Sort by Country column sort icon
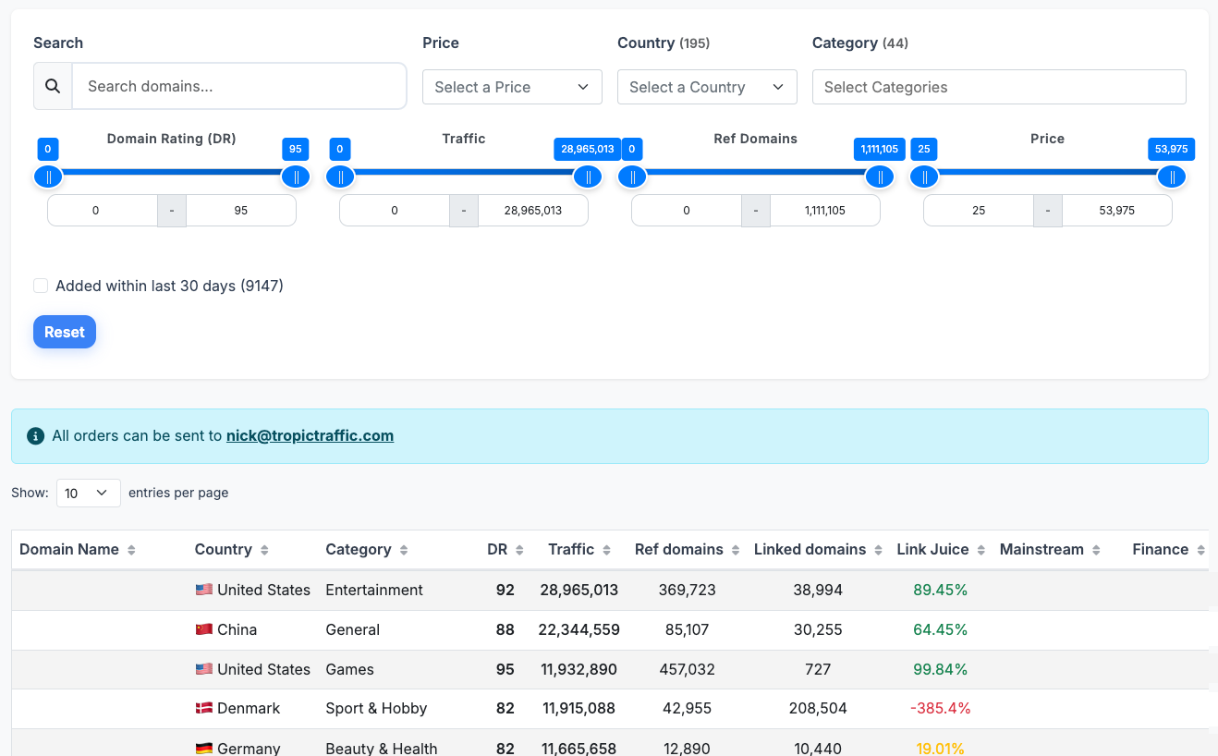Image resolution: width=1218 pixels, height=756 pixels. (264, 550)
